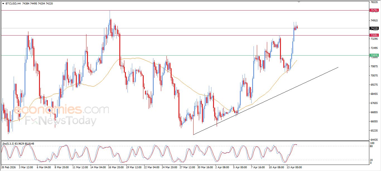The height and width of the screenshot is (171, 381).
Task: Select the 73591 red price level tag
Action: tap(374, 35)
